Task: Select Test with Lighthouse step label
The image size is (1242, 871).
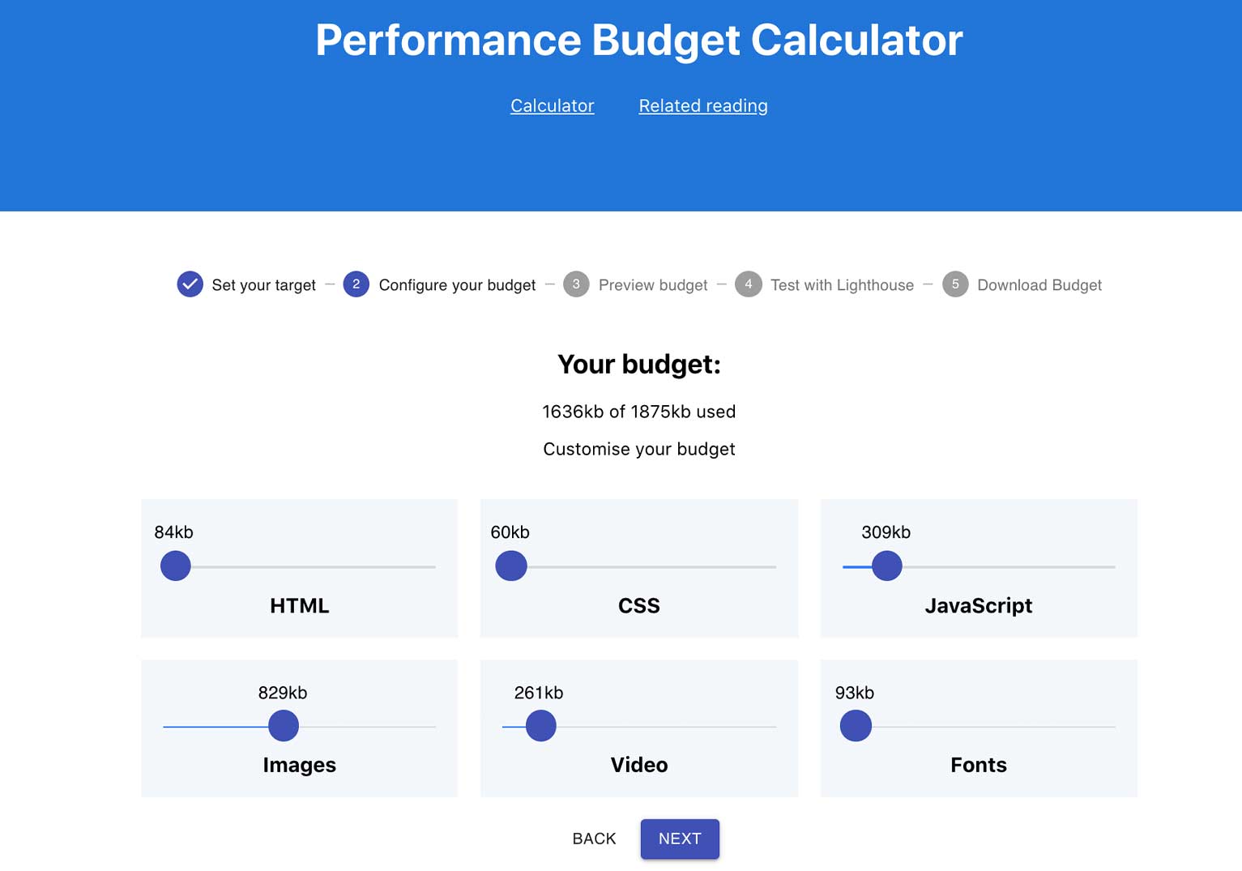Action: click(841, 285)
